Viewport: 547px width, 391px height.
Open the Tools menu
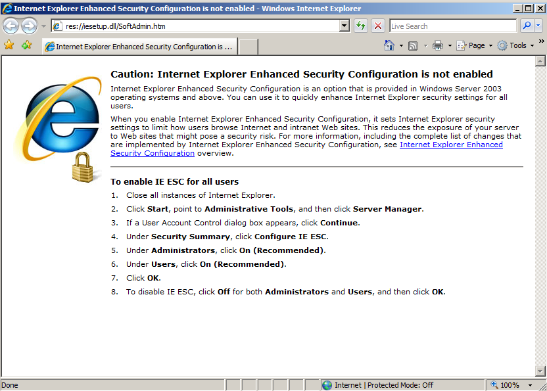pos(514,45)
